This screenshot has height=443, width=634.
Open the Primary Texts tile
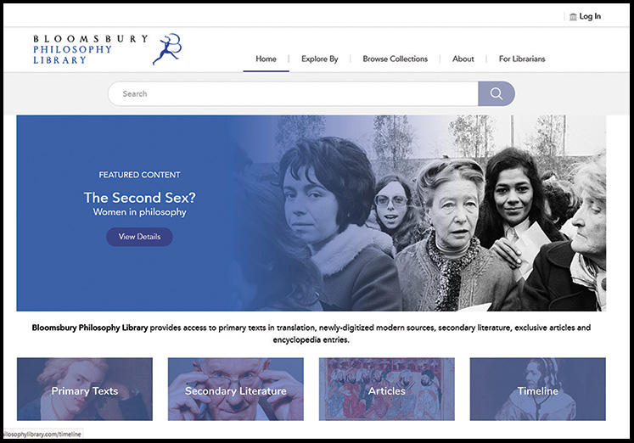85,390
